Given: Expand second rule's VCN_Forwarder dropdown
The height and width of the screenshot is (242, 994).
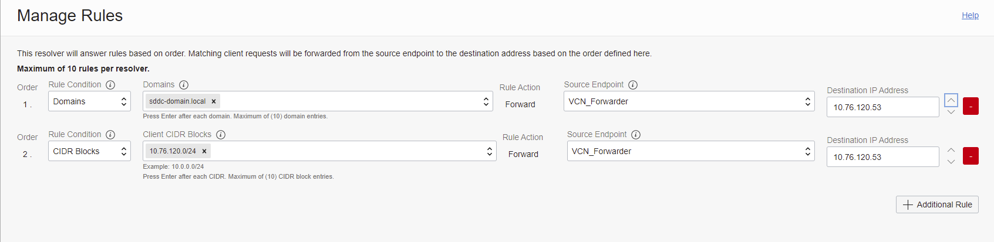Looking at the screenshot, I should click(690, 151).
